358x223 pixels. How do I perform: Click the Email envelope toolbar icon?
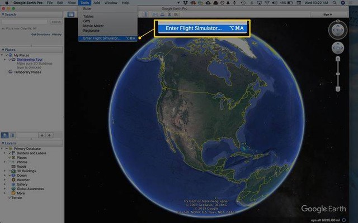coord(156,14)
